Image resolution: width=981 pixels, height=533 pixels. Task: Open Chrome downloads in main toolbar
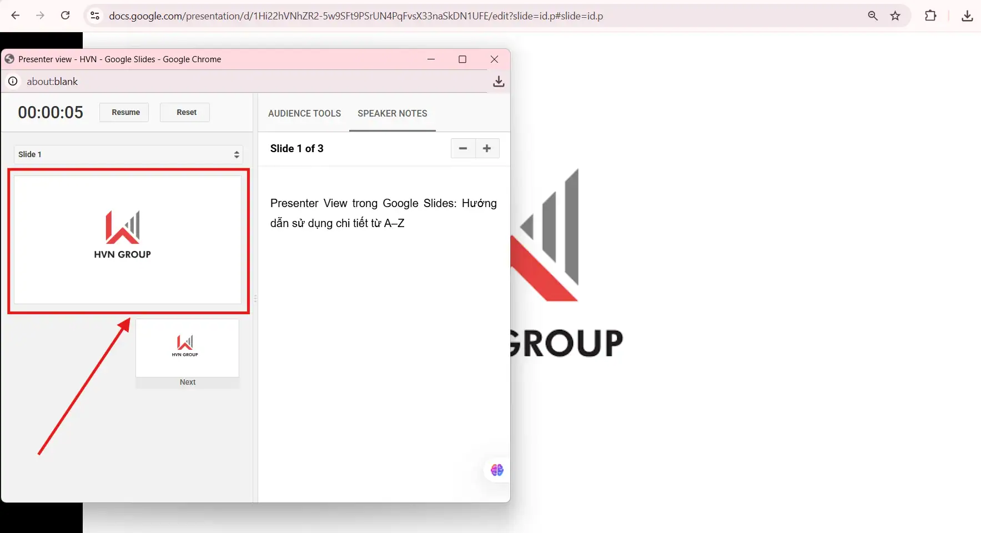tap(967, 16)
